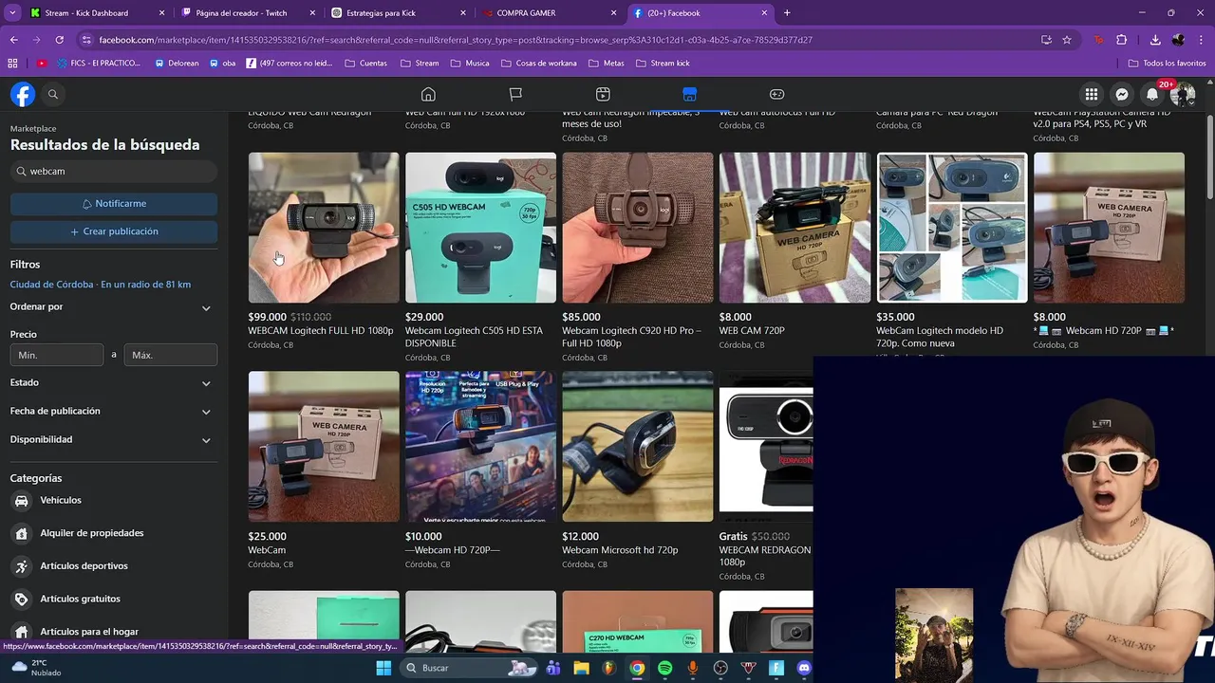Open the Chrome apps grid in bookmarks bar

coord(12,64)
